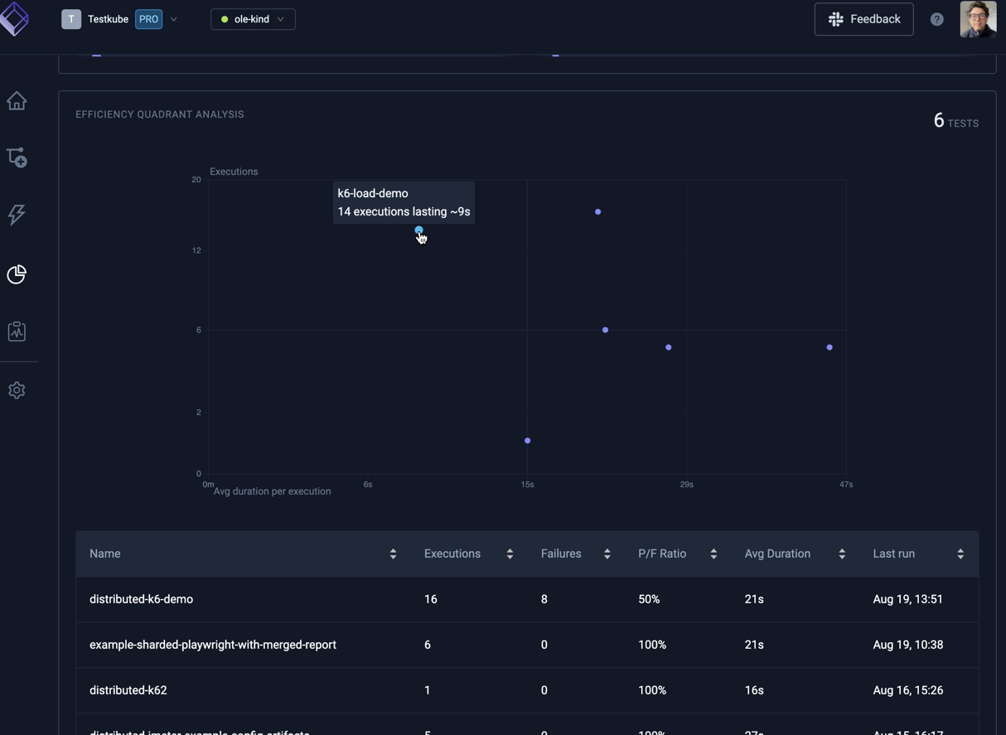The height and width of the screenshot is (735, 1006).
Task: Click the user profile avatar
Action: coord(978,18)
